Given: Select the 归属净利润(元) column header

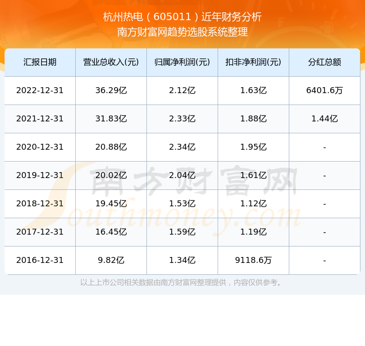Looking at the screenshot, I should coord(182,62).
